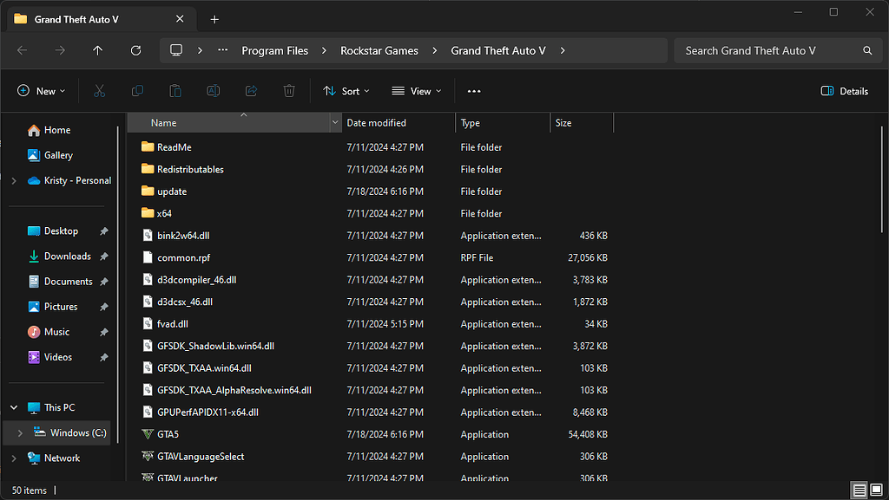The width and height of the screenshot is (889, 500).
Task: Refresh the current folder view
Action: point(135,50)
